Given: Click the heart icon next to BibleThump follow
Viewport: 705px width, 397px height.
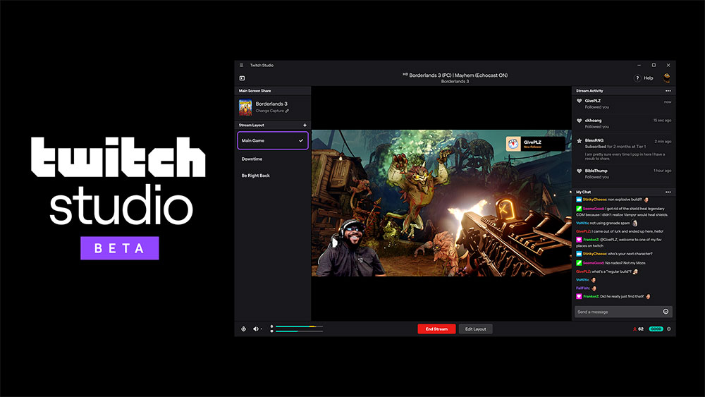Looking at the screenshot, I should click(579, 171).
